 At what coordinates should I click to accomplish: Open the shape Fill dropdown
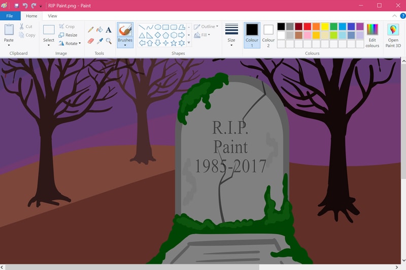(x=202, y=35)
